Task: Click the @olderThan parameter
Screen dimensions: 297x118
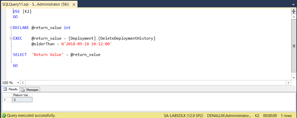Action: 43,44
